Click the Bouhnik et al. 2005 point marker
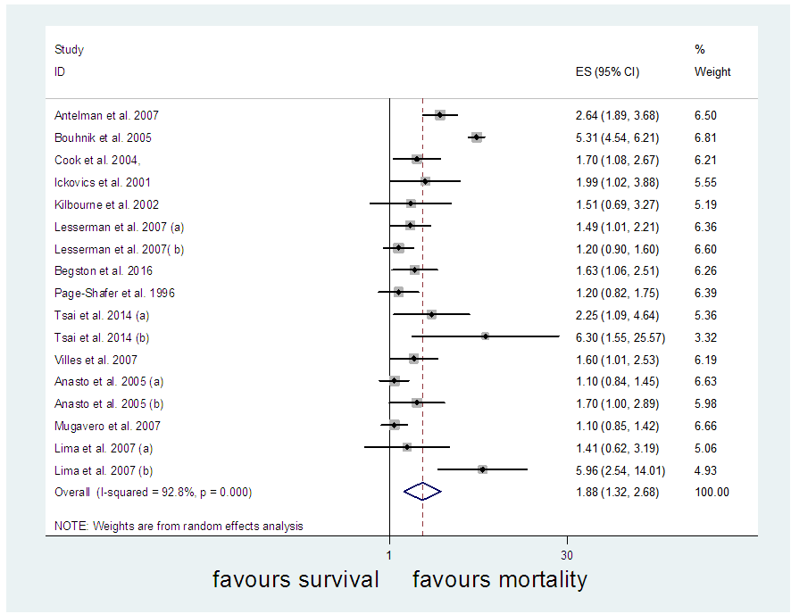The height and width of the screenshot is (614, 791). tap(477, 137)
